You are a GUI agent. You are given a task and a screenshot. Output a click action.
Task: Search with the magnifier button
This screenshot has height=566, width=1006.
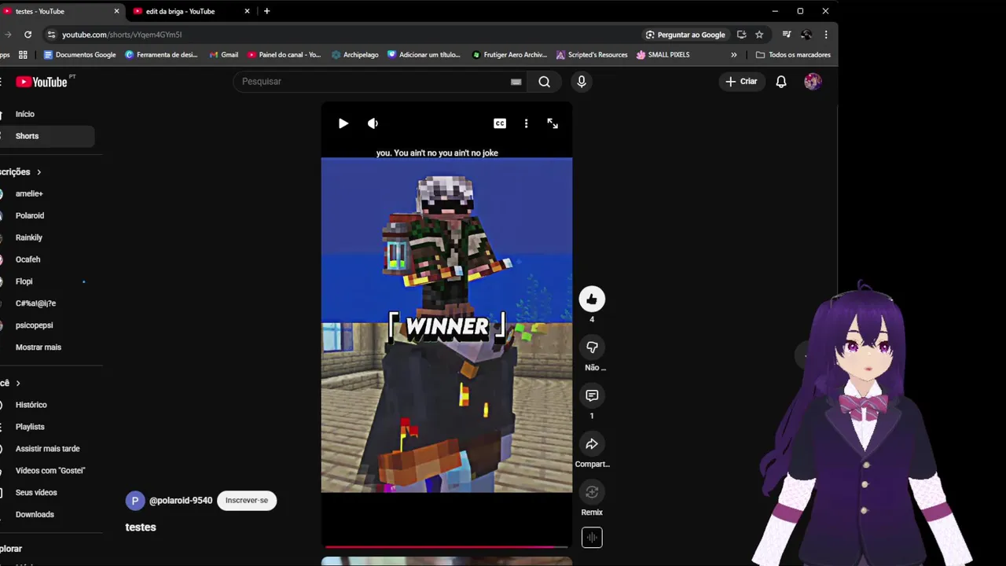pyautogui.click(x=544, y=82)
